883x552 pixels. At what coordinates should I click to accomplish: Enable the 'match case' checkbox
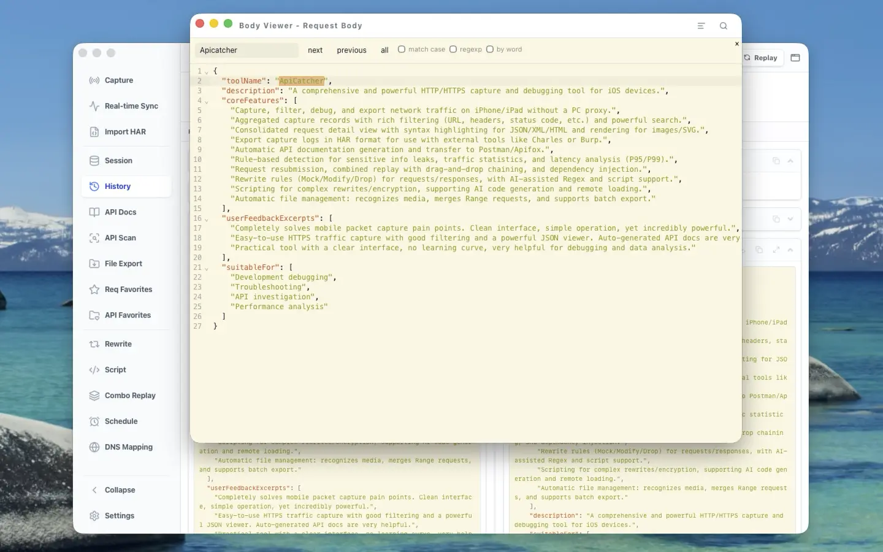pyautogui.click(x=402, y=49)
